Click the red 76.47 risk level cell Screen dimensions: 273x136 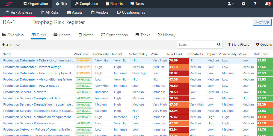point(178,117)
